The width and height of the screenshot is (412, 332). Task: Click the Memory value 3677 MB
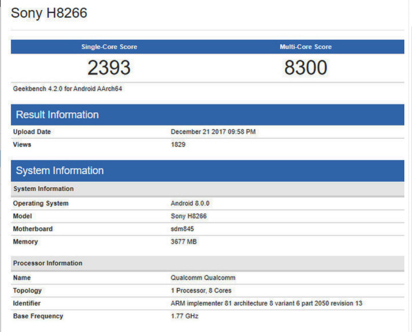(184, 241)
